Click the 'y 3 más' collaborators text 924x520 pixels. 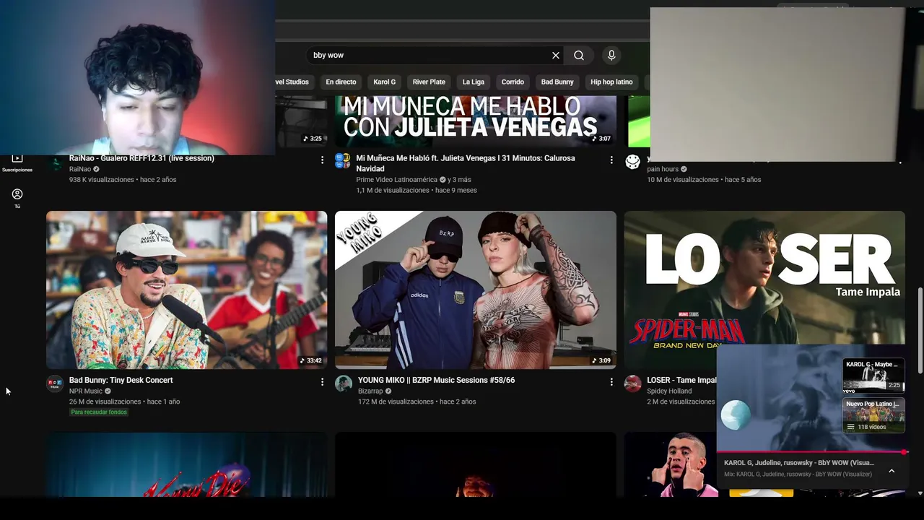(459, 180)
